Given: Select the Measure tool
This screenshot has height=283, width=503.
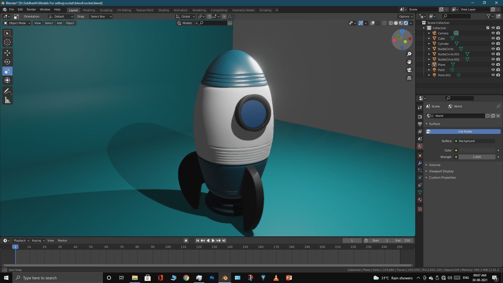Looking at the screenshot, I should click(x=7, y=100).
